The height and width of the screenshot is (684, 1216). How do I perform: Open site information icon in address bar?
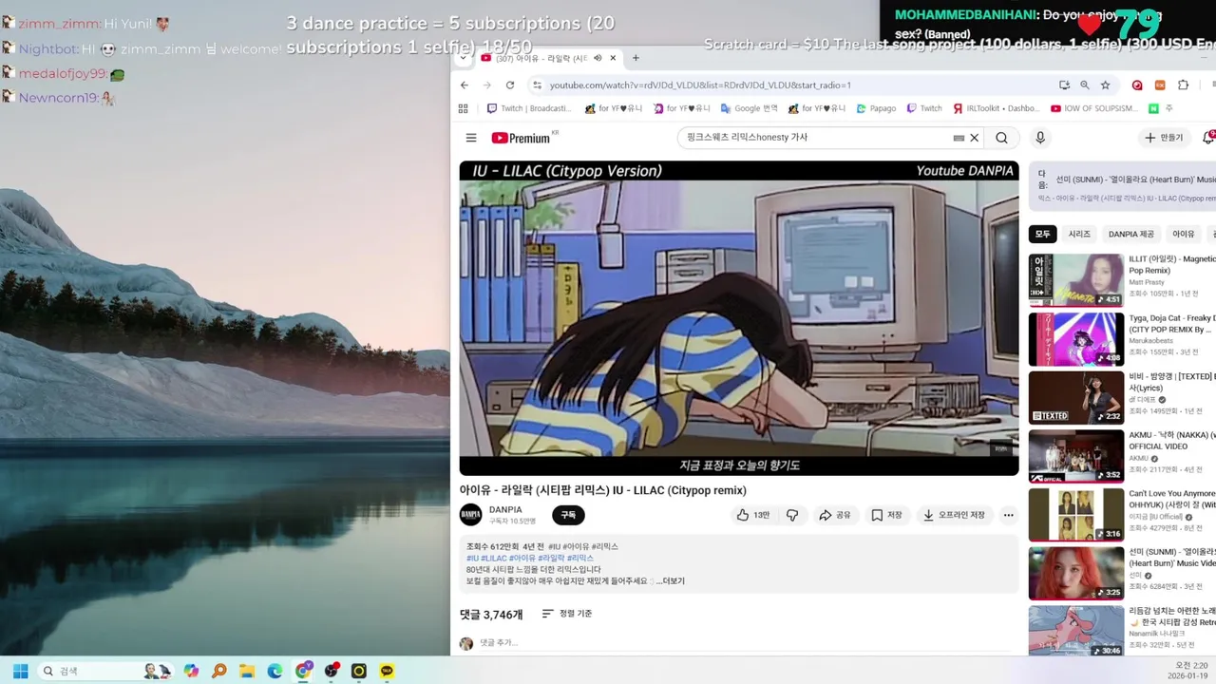click(538, 85)
